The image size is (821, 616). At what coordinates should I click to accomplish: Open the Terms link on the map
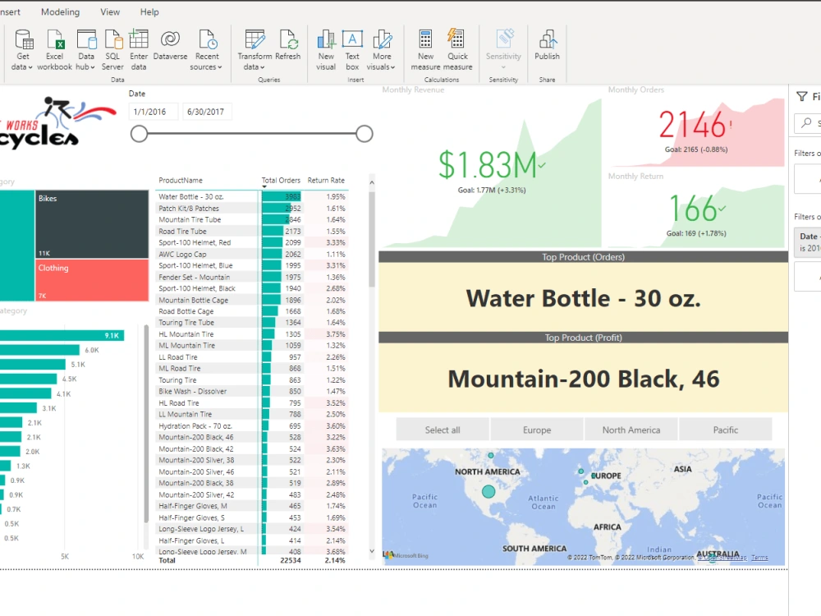click(x=759, y=558)
